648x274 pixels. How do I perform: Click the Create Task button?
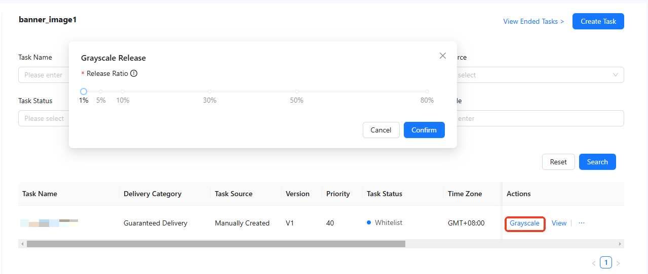point(598,21)
